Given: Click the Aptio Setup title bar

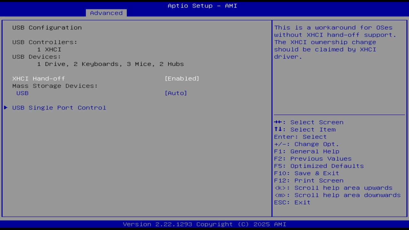Looking at the screenshot, I should [202, 6].
